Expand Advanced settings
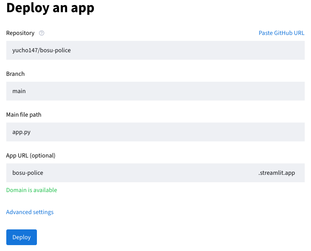 30,212
